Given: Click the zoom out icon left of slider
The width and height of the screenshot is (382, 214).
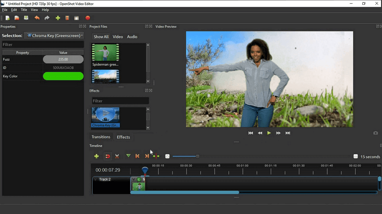Looking at the screenshot, I should [x=168, y=156].
